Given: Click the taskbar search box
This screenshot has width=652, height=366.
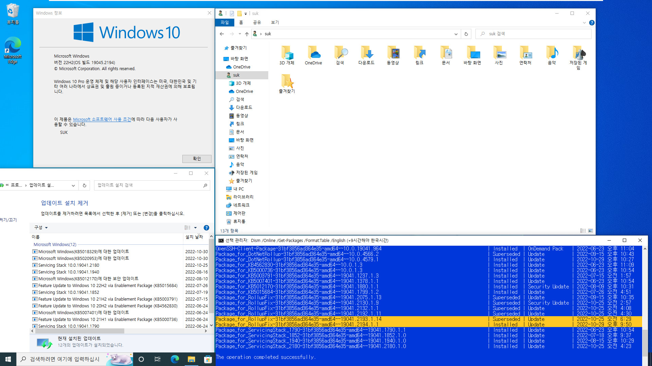Looking at the screenshot, I should [75, 359].
